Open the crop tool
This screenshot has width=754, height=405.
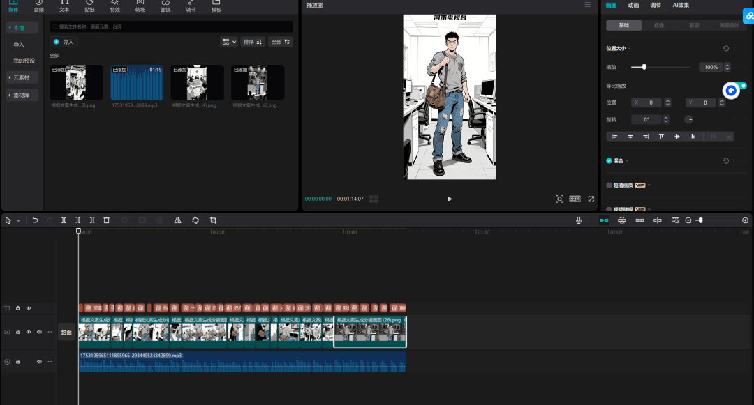coord(213,220)
